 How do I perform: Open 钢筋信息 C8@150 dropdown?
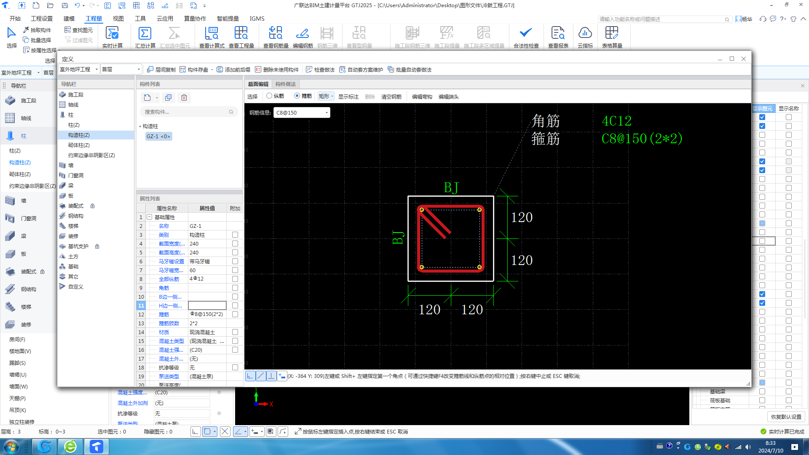326,112
